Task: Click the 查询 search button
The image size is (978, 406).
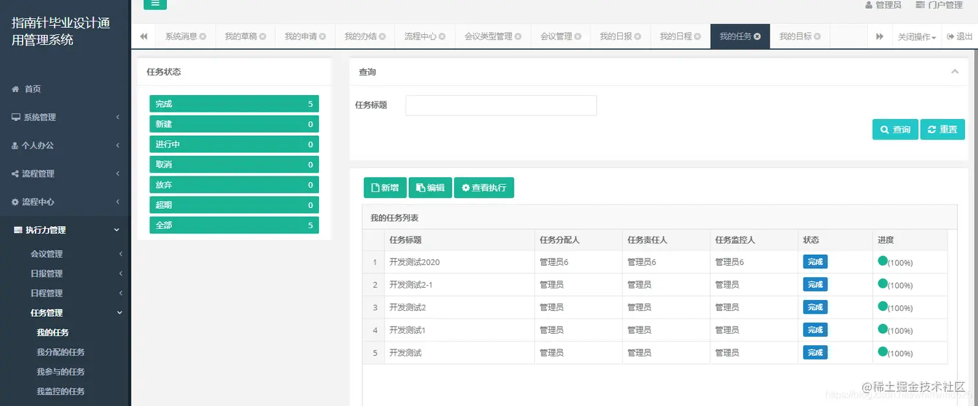Action: pyautogui.click(x=895, y=129)
